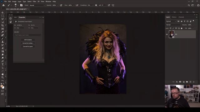Image resolution: width=200 pixels, height=112 pixels.
Task: Toggle pressure for opacity
Action: (61, 5)
